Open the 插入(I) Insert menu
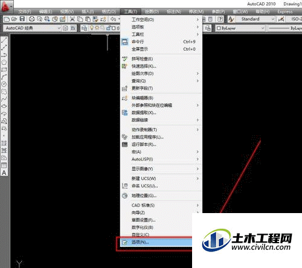Screen dimensions: 302x268 [x=88, y=11]
